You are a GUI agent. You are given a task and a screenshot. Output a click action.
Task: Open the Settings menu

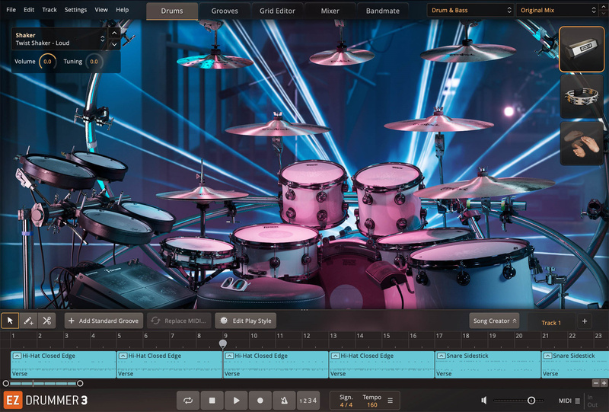75,10
